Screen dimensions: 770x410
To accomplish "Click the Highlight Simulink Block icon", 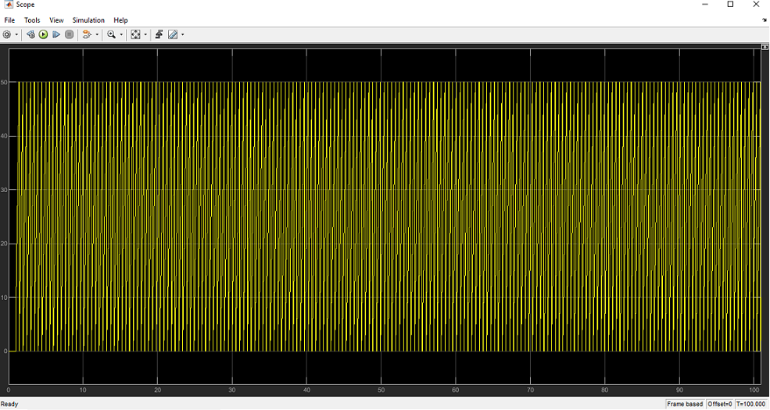I will tap(87, 34).
